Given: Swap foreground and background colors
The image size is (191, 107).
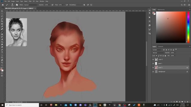Looking at the screenshot, I should (x=3, y=67).
